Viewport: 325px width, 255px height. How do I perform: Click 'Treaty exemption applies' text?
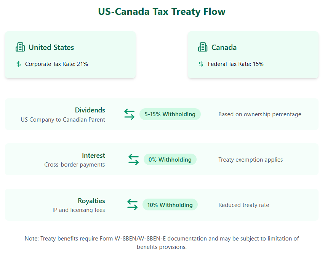(251, 159)
